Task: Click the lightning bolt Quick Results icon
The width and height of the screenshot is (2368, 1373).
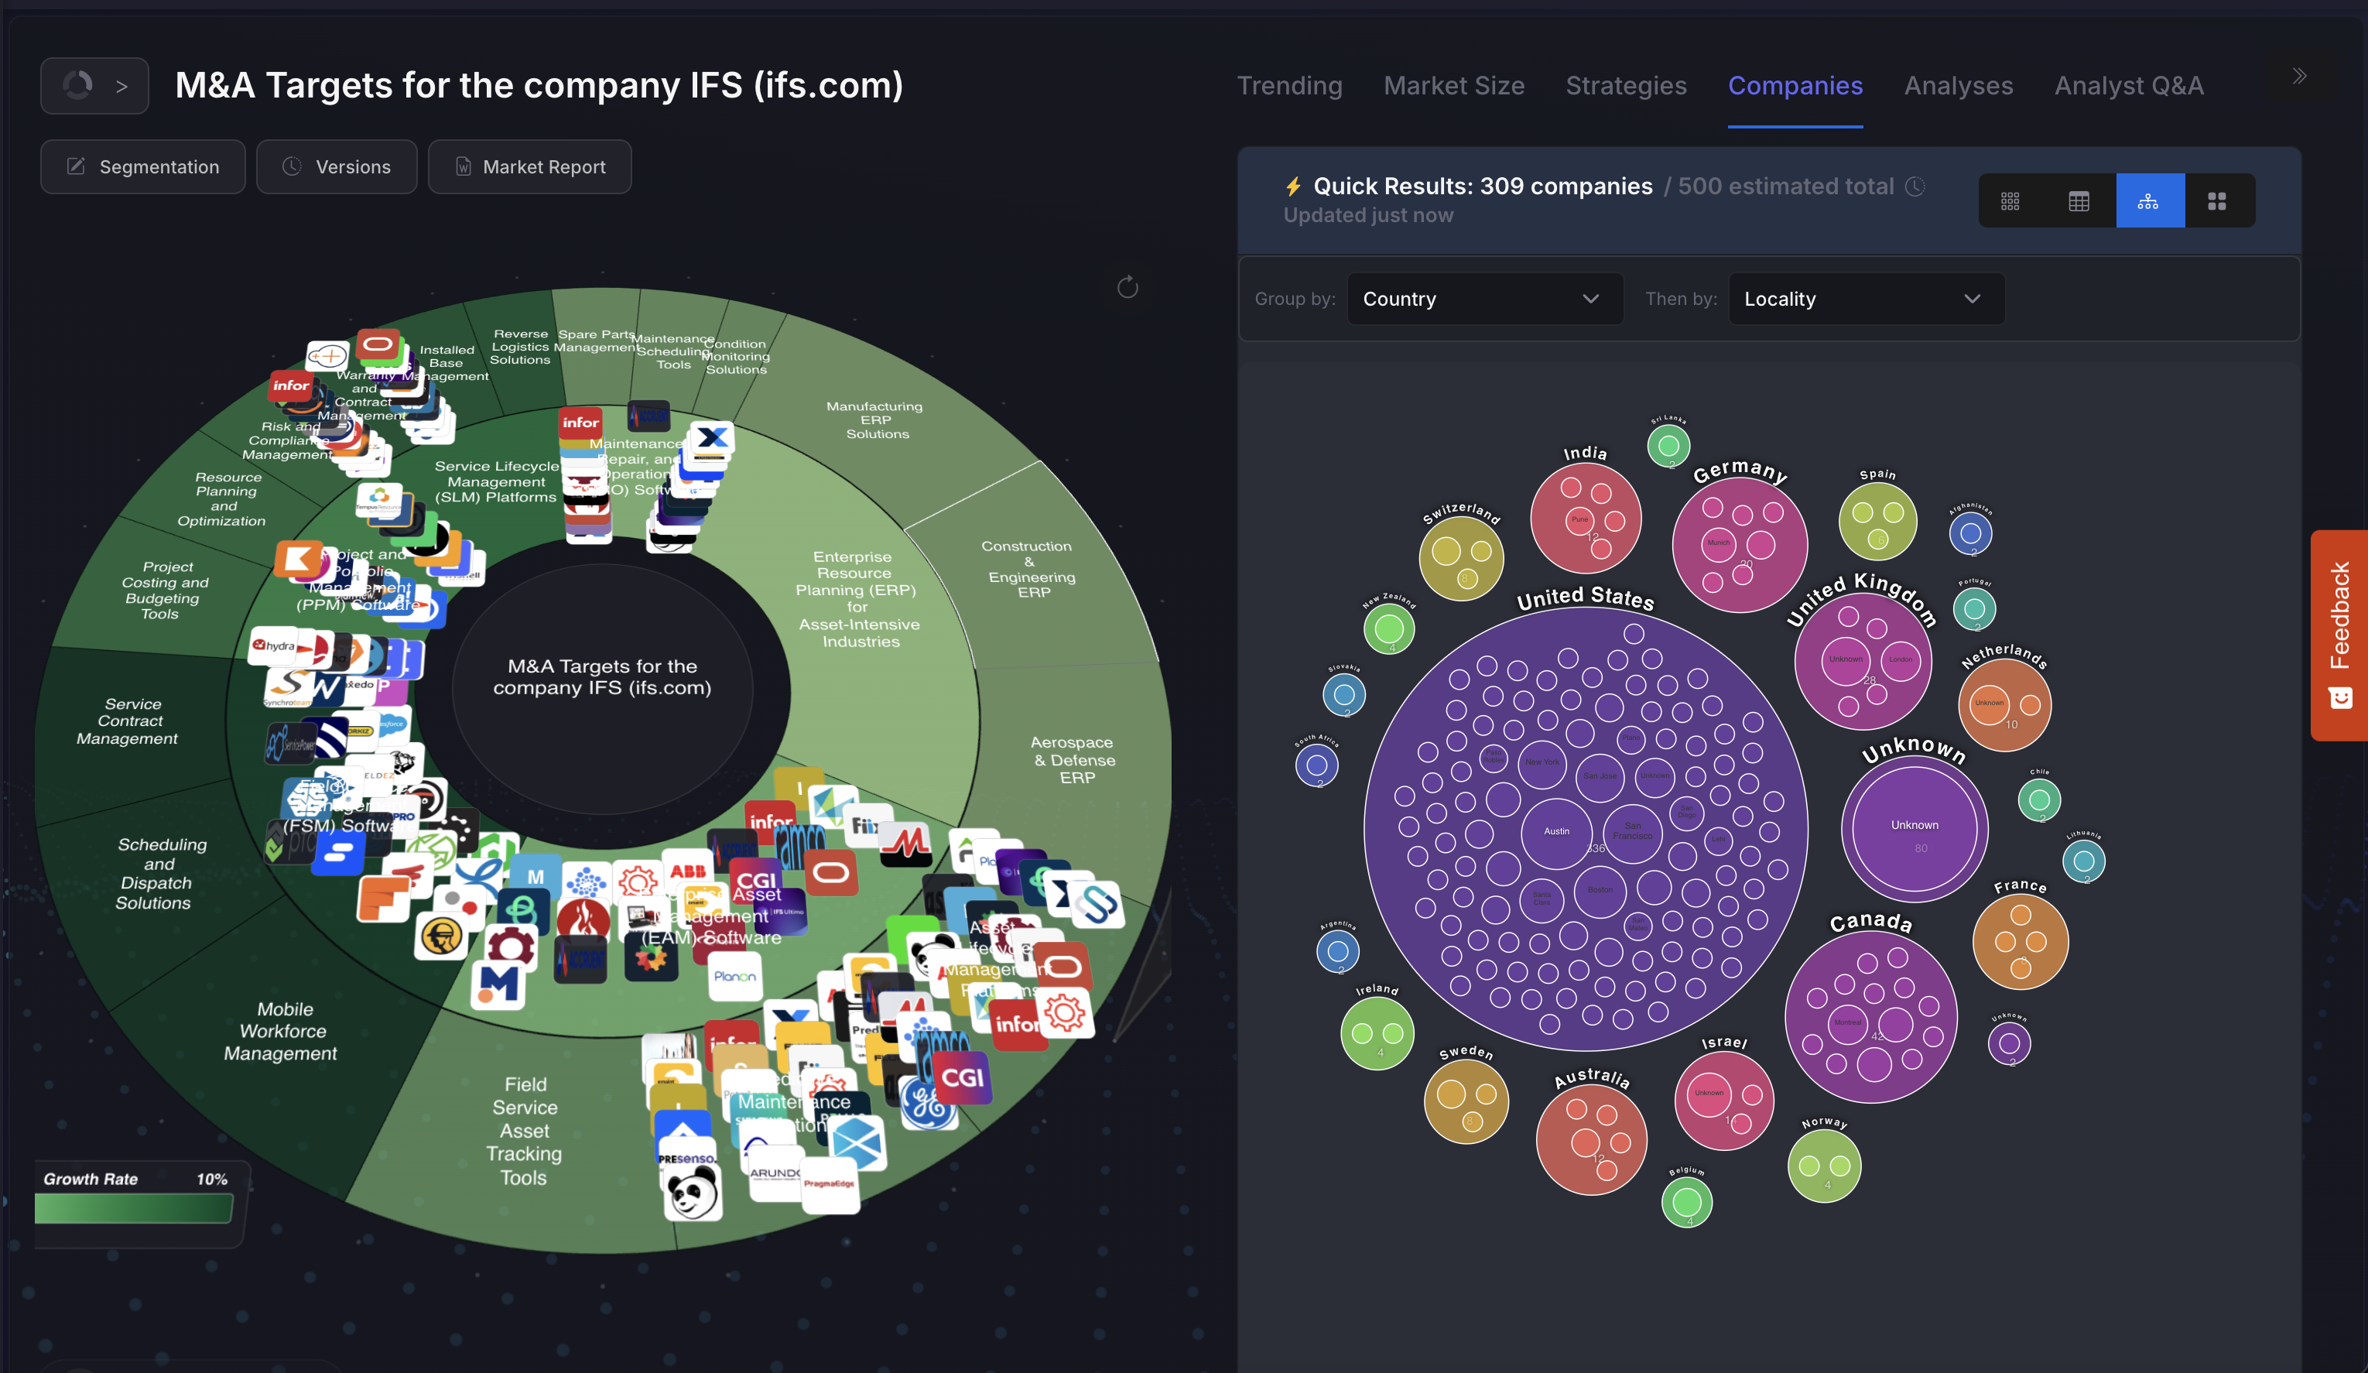Action: pyautogui.click(x=1295, y=185)
